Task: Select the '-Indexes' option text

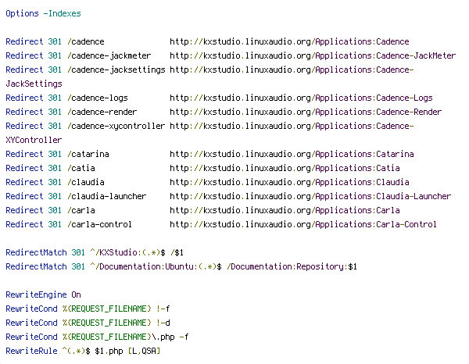Action: [x=63, y=14]
